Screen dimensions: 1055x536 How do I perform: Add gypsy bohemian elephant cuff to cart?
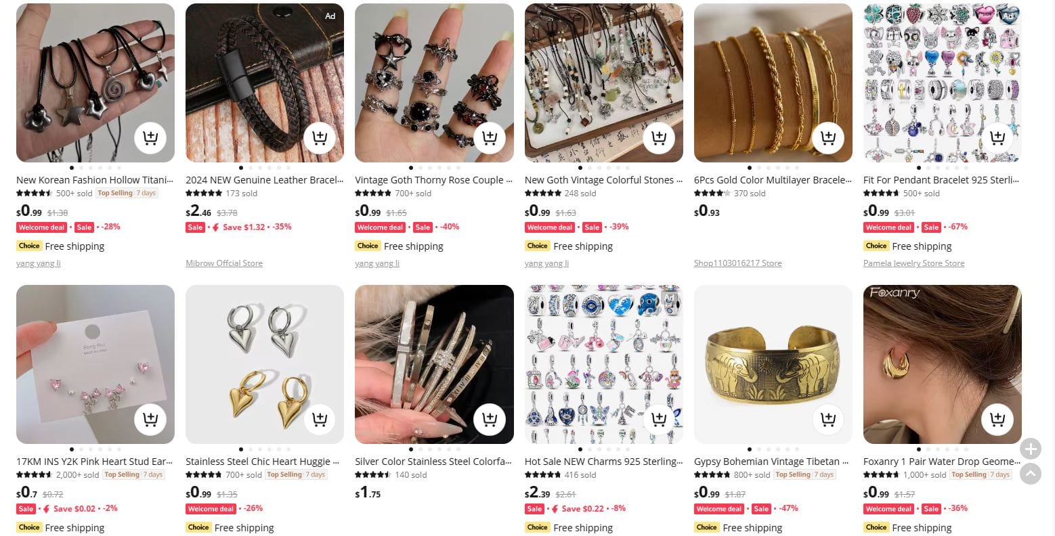827,420
